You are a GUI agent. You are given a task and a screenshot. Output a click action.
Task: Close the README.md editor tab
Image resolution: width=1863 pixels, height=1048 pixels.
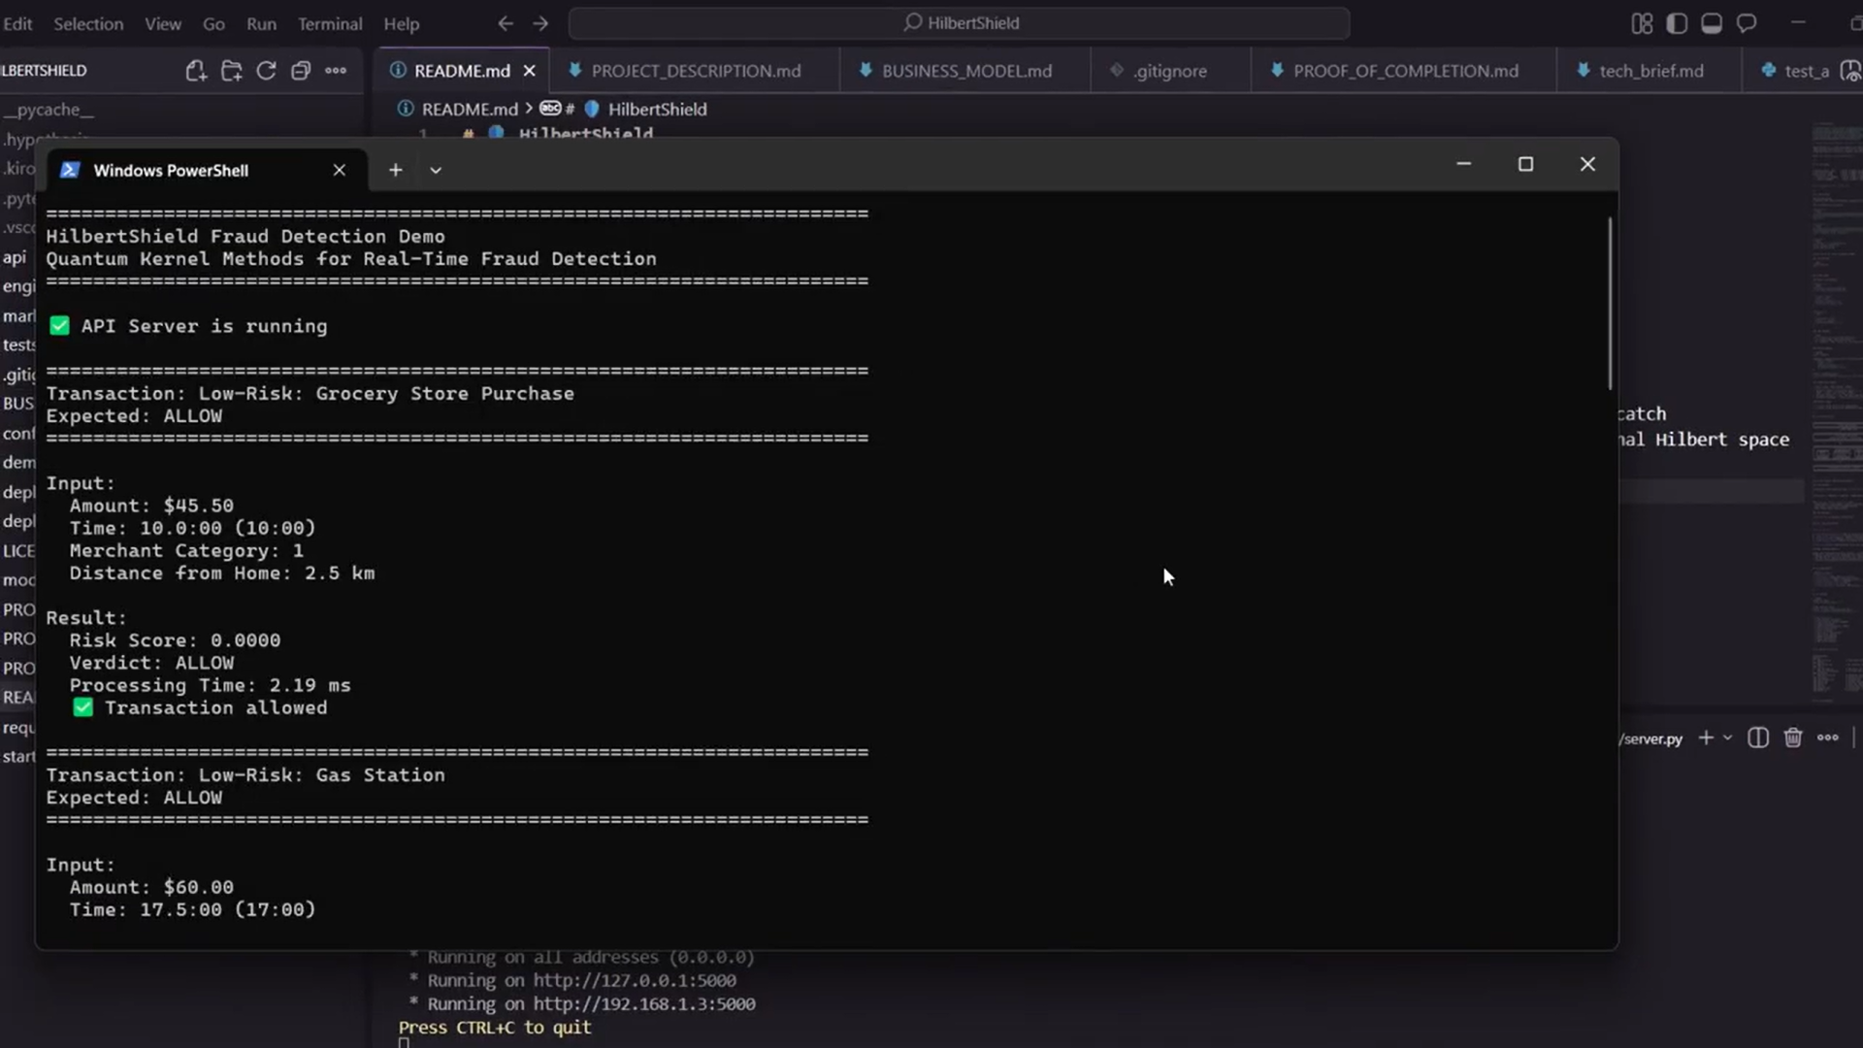(529, 71)
